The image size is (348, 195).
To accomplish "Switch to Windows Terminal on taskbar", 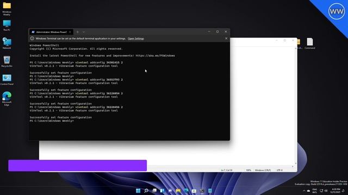I will (x=202, y=191).
